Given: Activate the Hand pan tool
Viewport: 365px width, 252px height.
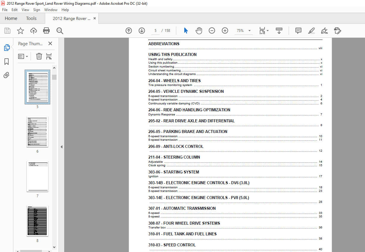Looking at the screenshot, I should [199, 31].
